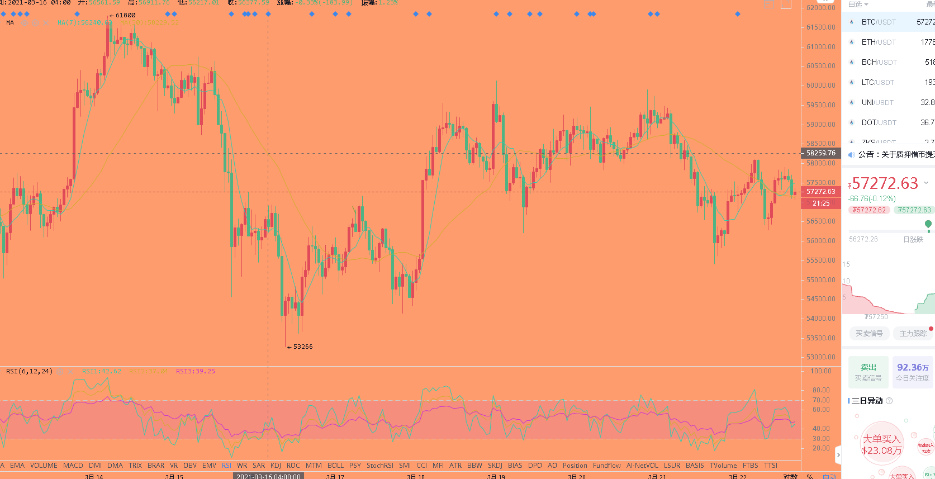
Task: Click the exchange icon beside ETH/USDT
Action: [852, 42]
